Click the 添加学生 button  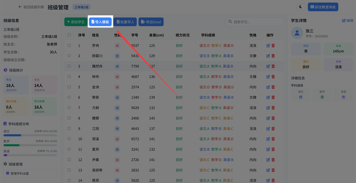(76, 21)
